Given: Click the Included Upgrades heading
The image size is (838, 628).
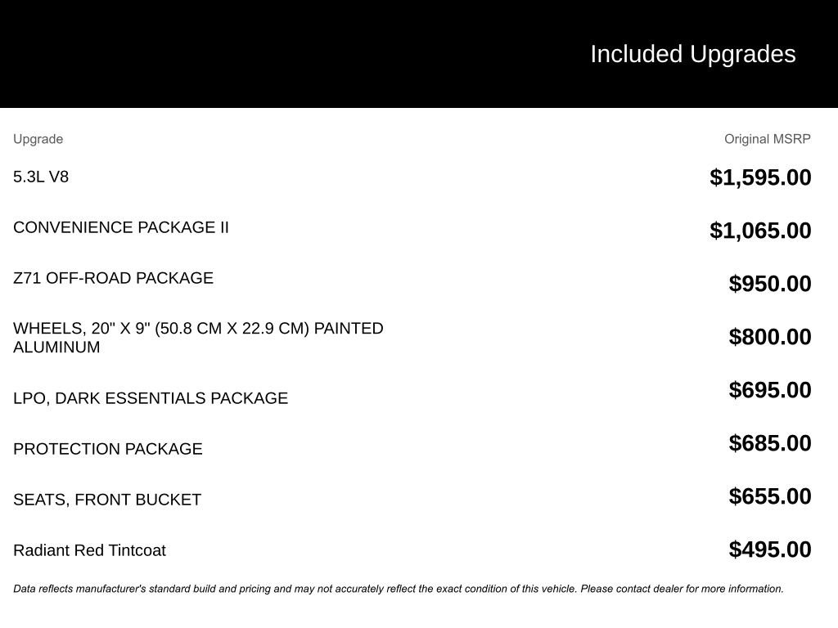Looking at the screenshot, I should tap(692, 54).
